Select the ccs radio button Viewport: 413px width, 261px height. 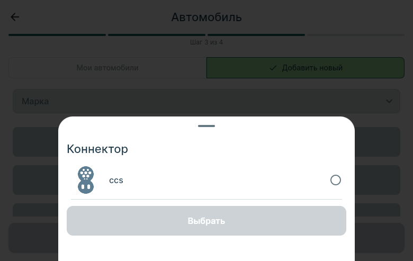click(336, 180)
